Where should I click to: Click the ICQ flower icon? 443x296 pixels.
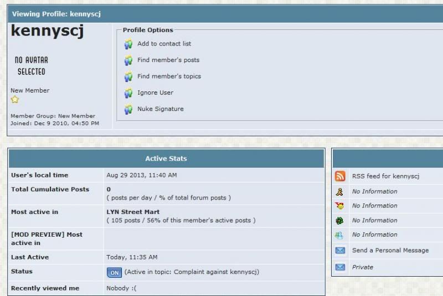(x=340, y=221)
